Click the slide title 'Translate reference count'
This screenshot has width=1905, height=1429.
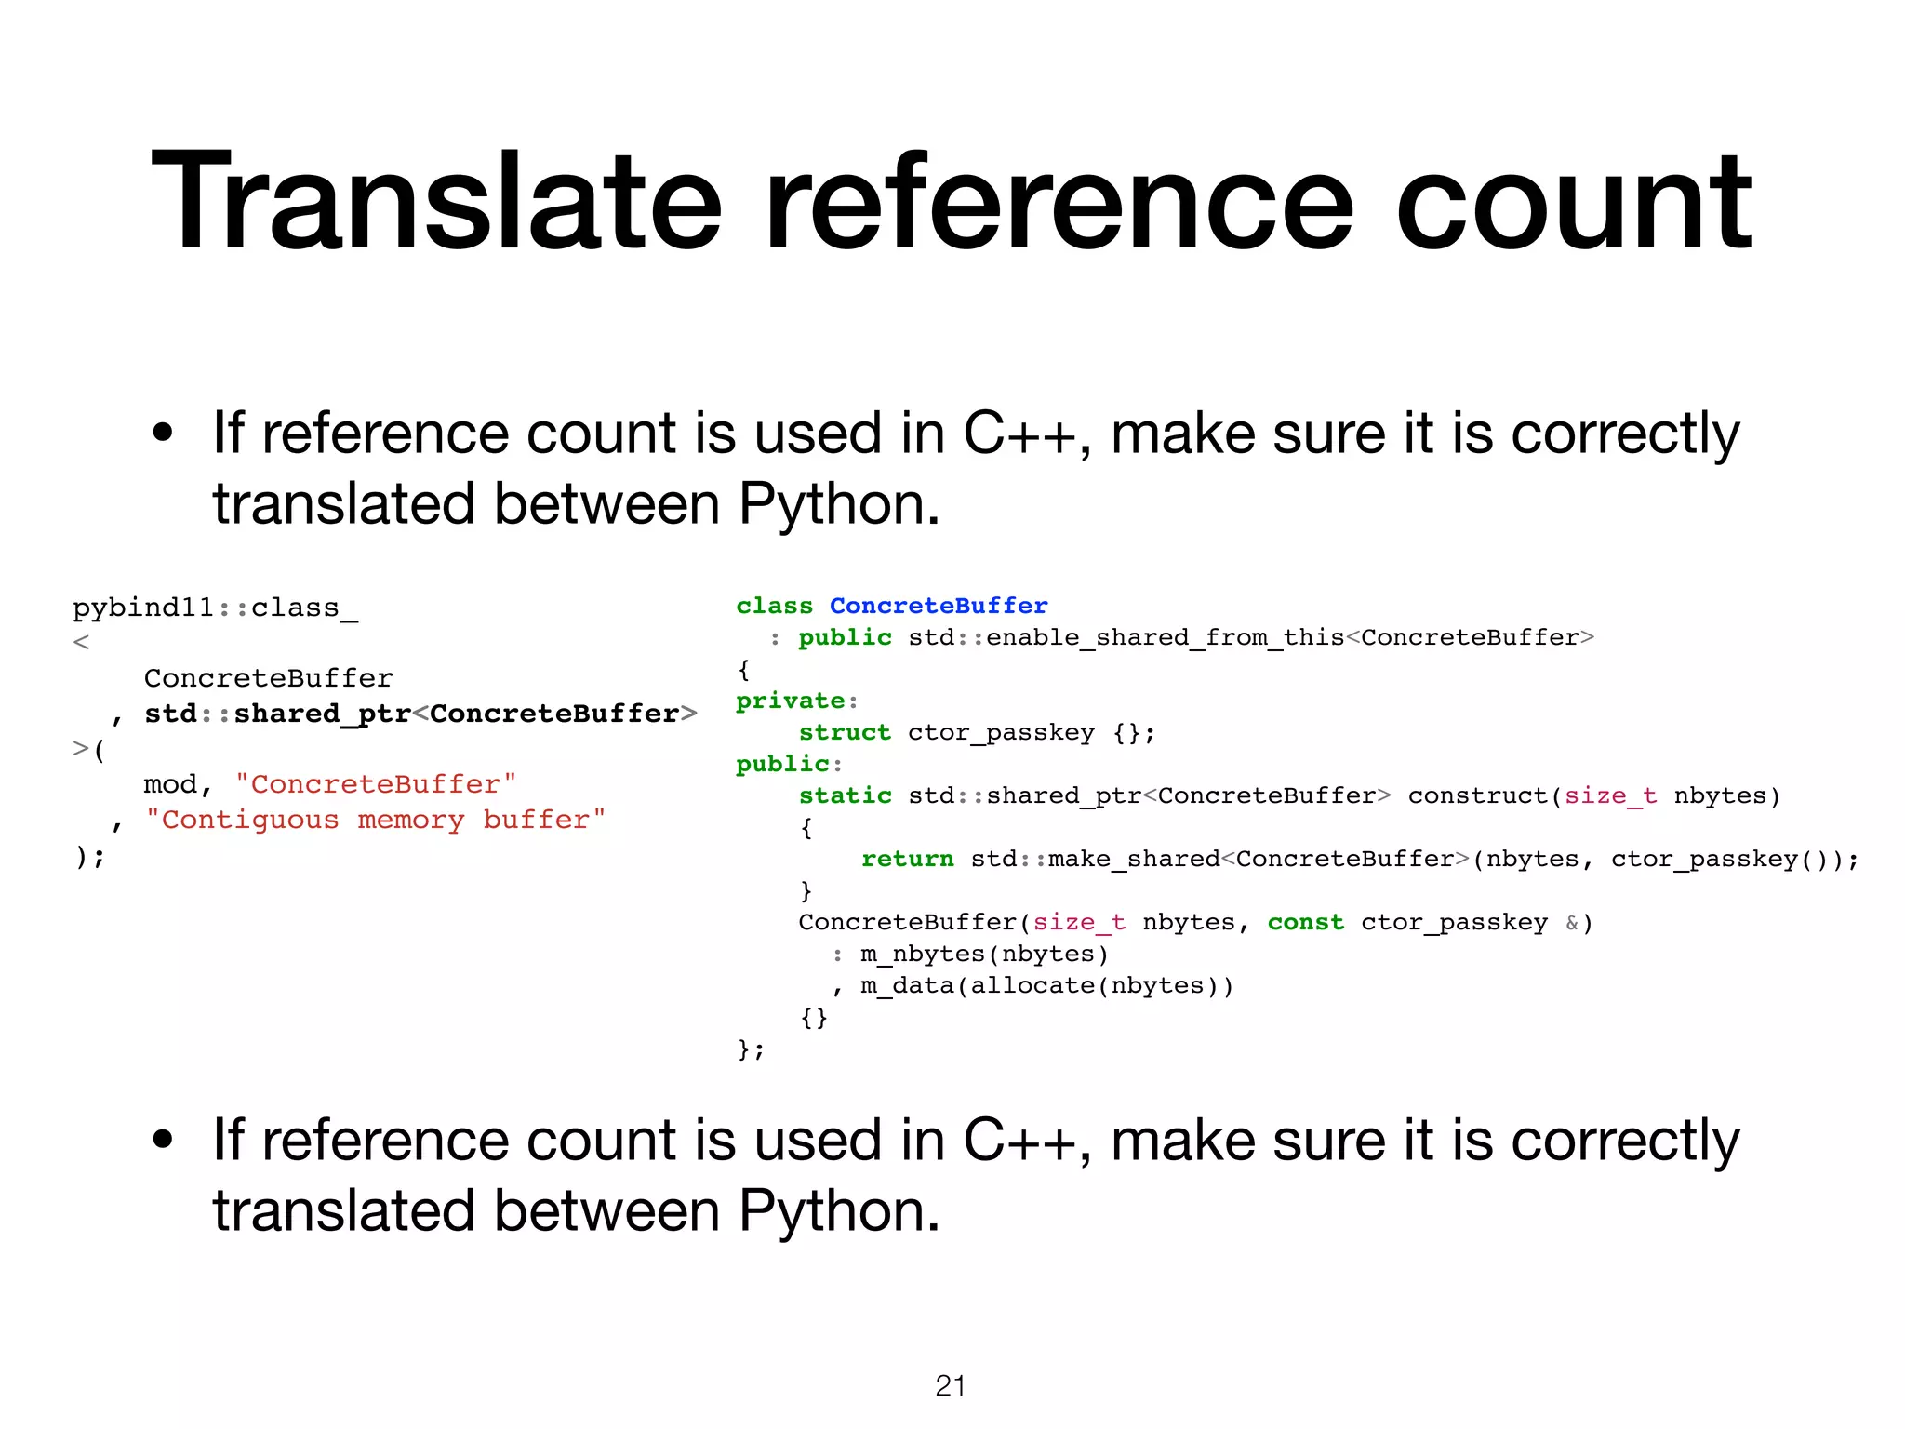coord(951,202)
